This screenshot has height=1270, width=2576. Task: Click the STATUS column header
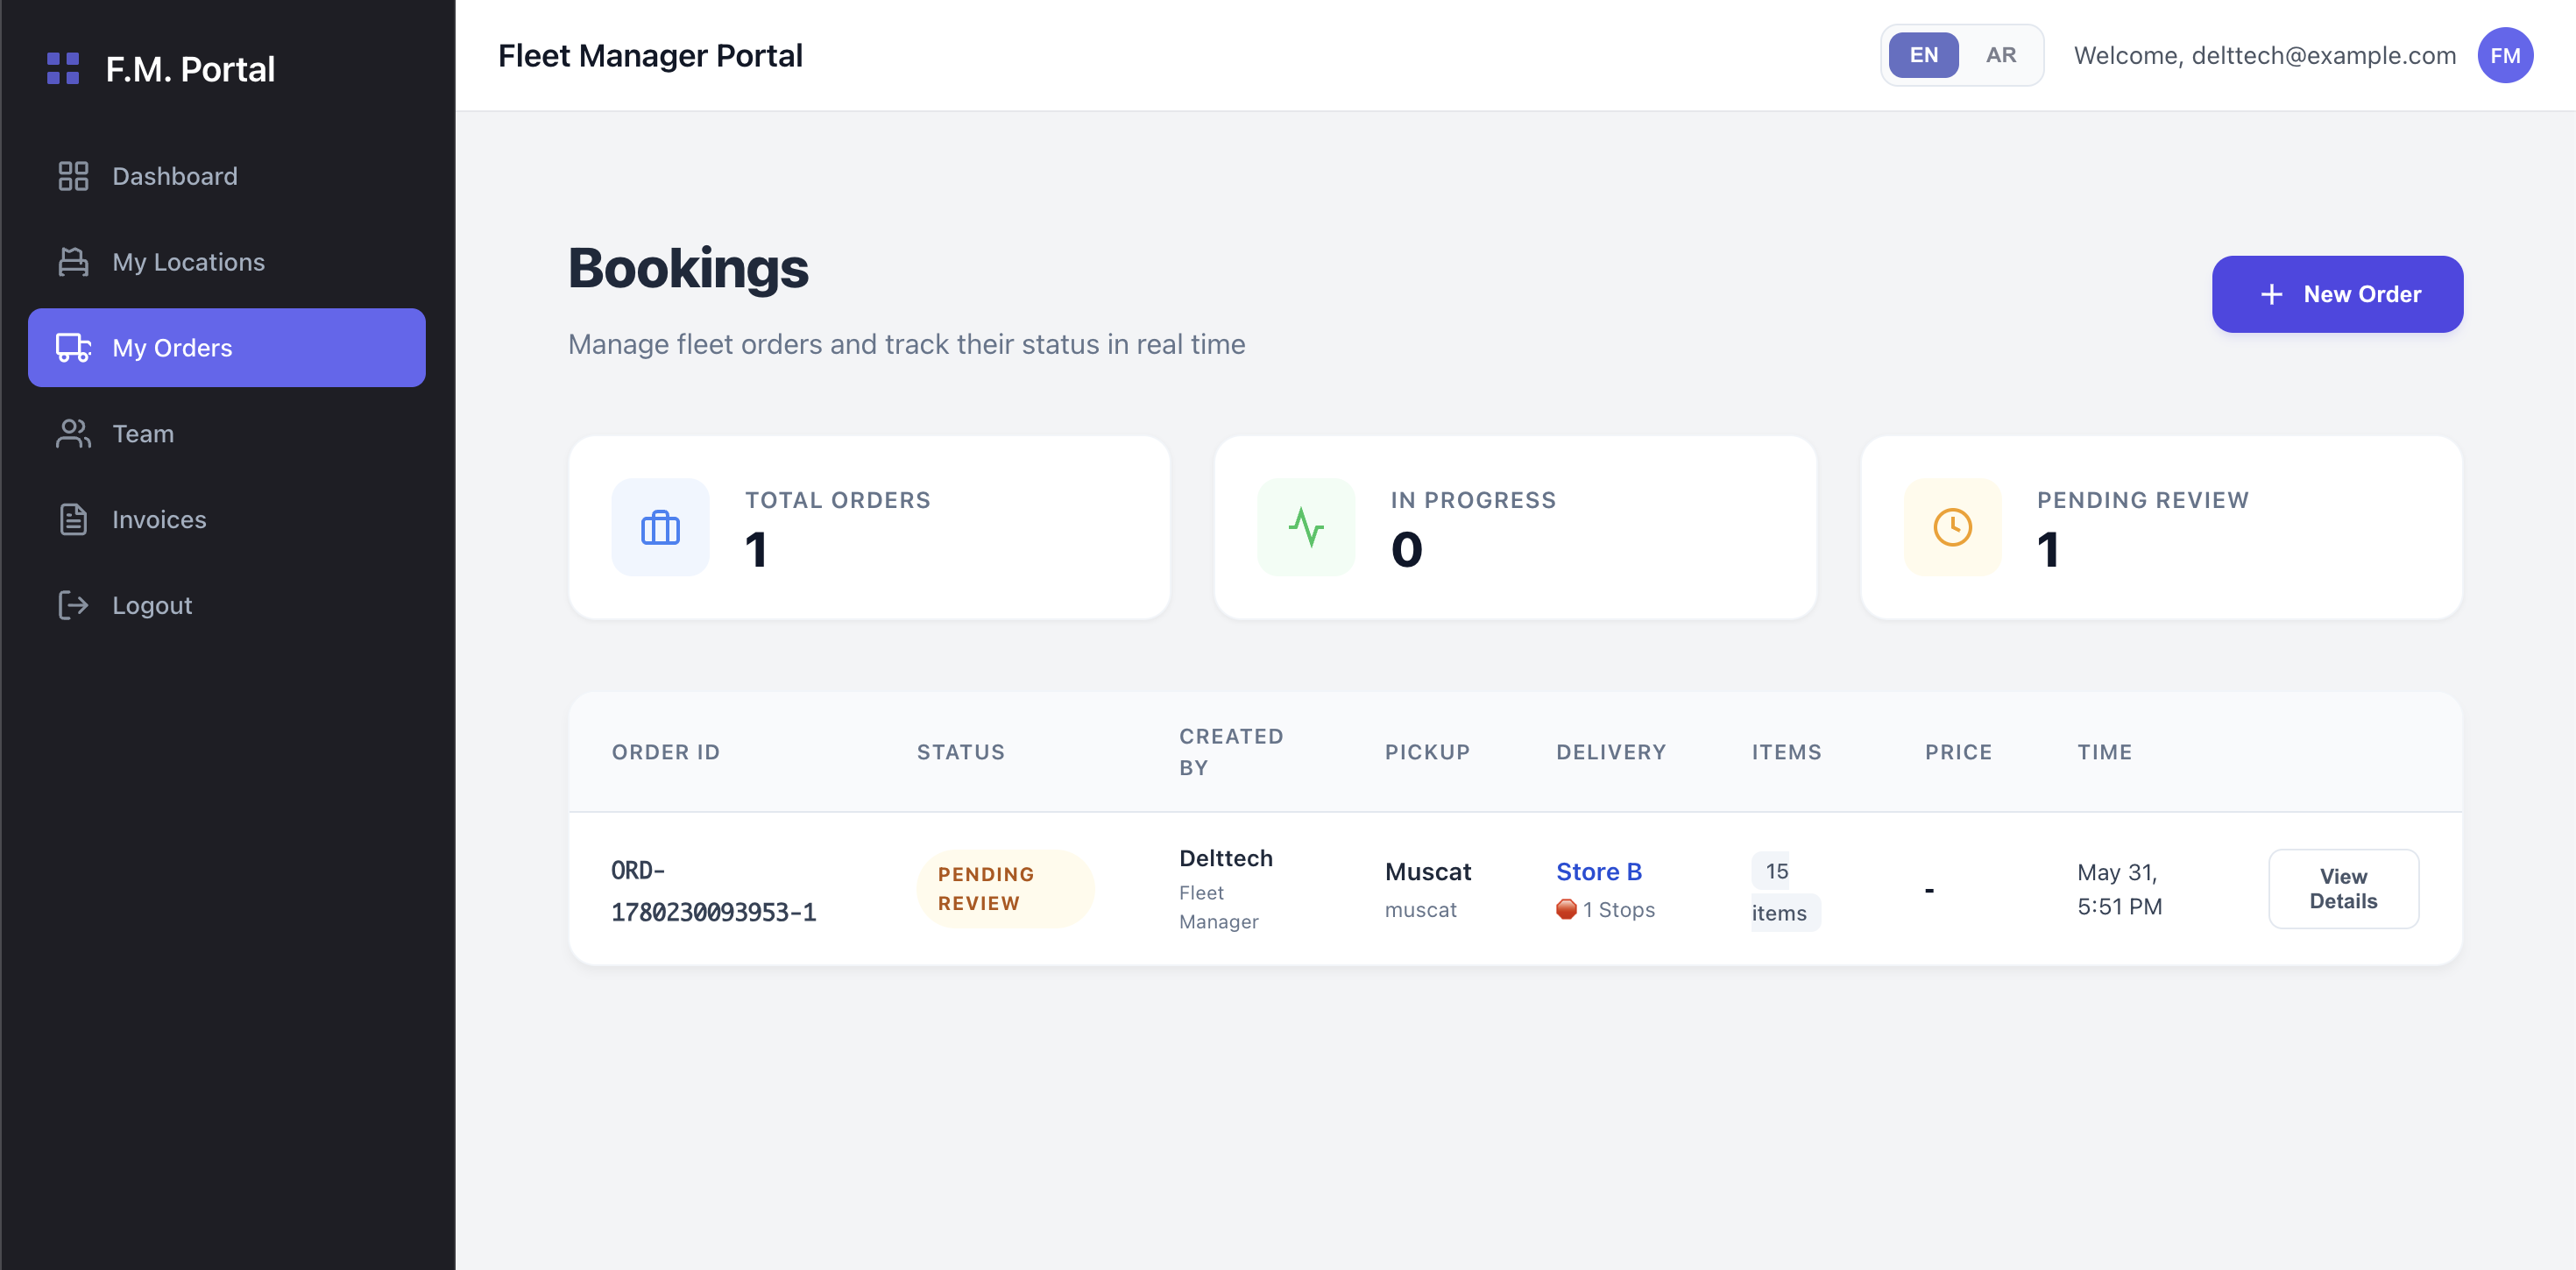click(x=960, y=752)
